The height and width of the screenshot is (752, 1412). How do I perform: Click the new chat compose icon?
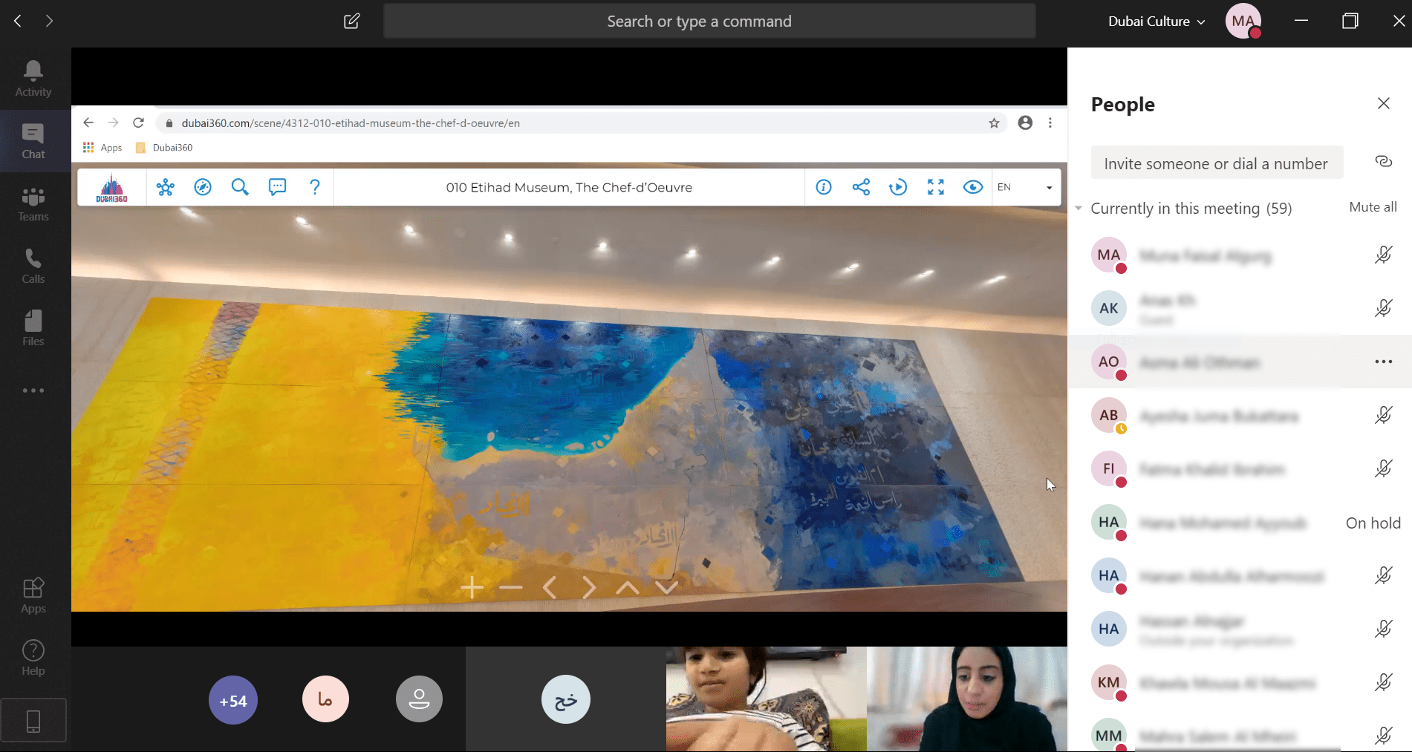pos(352,21)
